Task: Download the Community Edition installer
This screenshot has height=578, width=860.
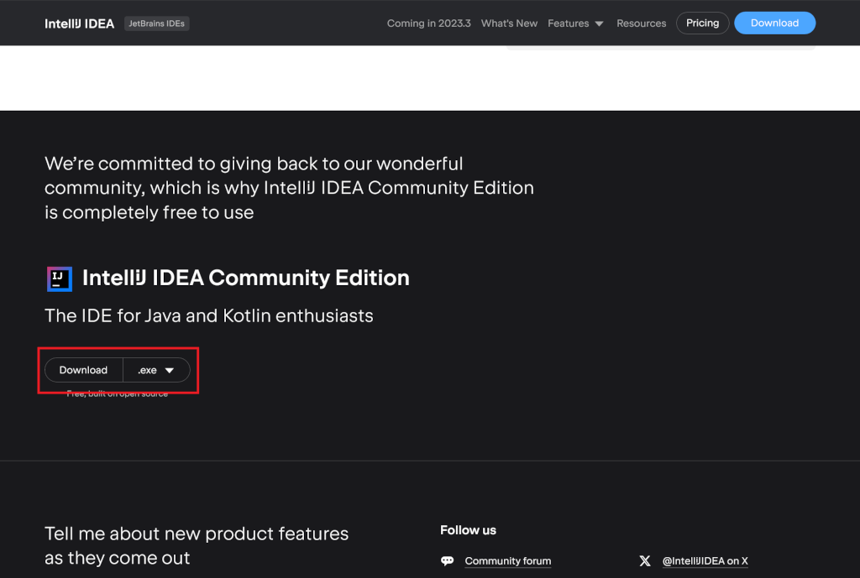Action: coord(83,370)
